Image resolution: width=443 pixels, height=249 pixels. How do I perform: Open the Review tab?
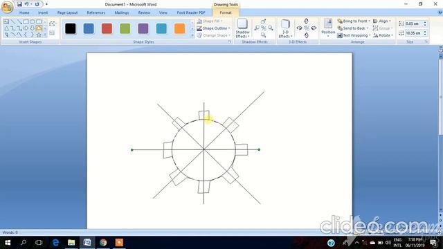pyautogui.click(x=144, y=12)
